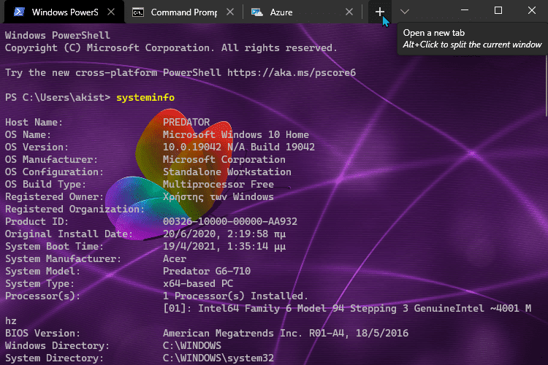Click the PS C:\Users\akist> prompt

point(58,97)
